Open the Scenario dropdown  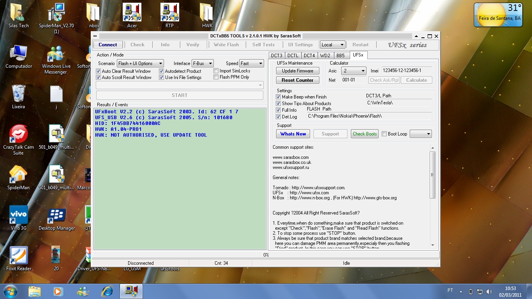click(x=141, y=63)
